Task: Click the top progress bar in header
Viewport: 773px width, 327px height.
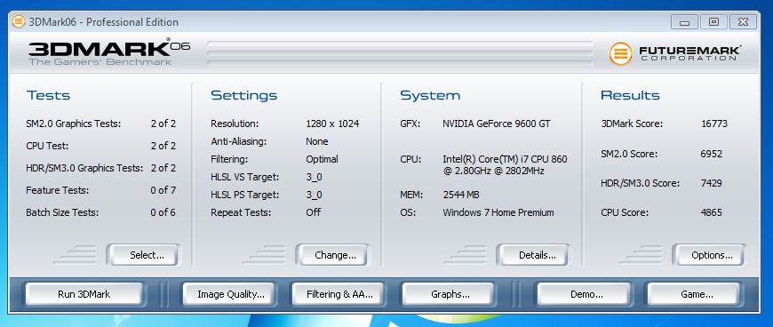Action: pyautogui.click(x=400, y=44)
